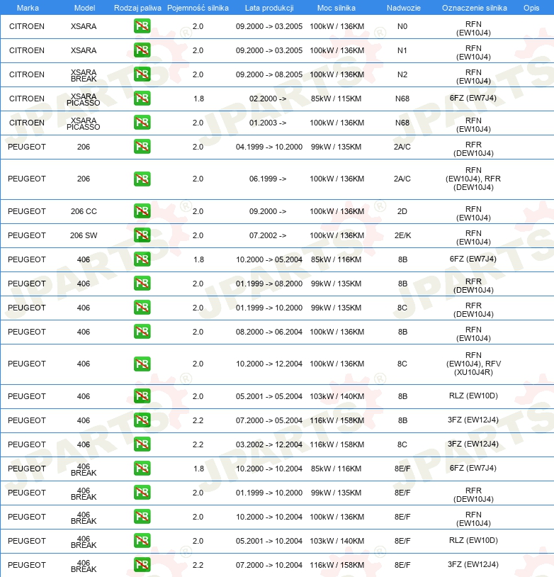The width and height of the screenshot is (554, 577).
Task: Click the '10.2000 -> 05.2004' production years cell
Action: (x=269, y=260)
